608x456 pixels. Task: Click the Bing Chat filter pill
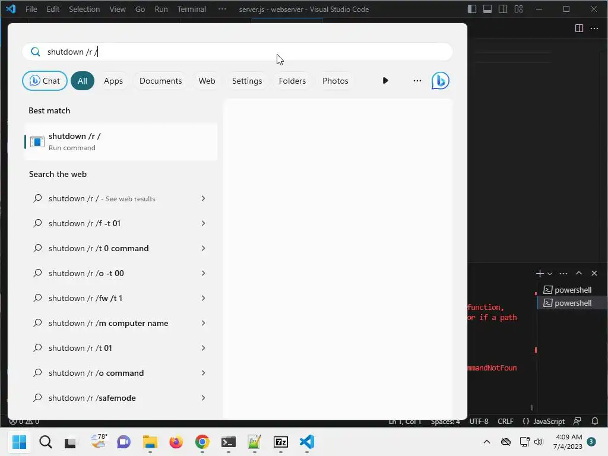tap(45, 81)
